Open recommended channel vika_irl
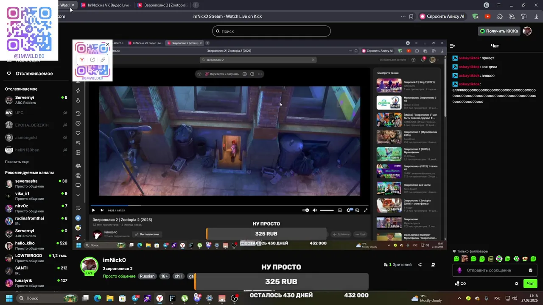The height and width of the screenshot is (305, 543). tap(36, 196)
